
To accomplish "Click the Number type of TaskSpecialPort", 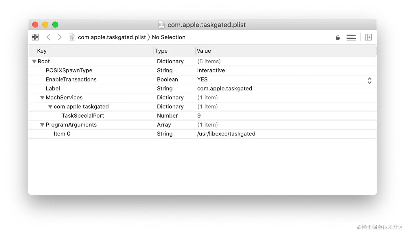I will click(167, 116).
